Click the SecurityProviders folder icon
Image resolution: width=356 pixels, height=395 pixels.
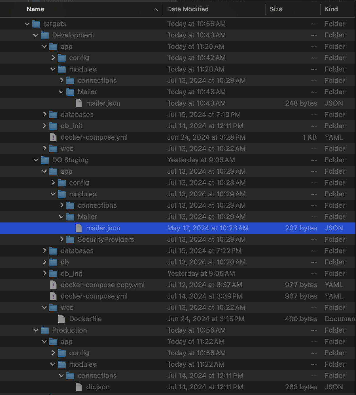point(70,239)
